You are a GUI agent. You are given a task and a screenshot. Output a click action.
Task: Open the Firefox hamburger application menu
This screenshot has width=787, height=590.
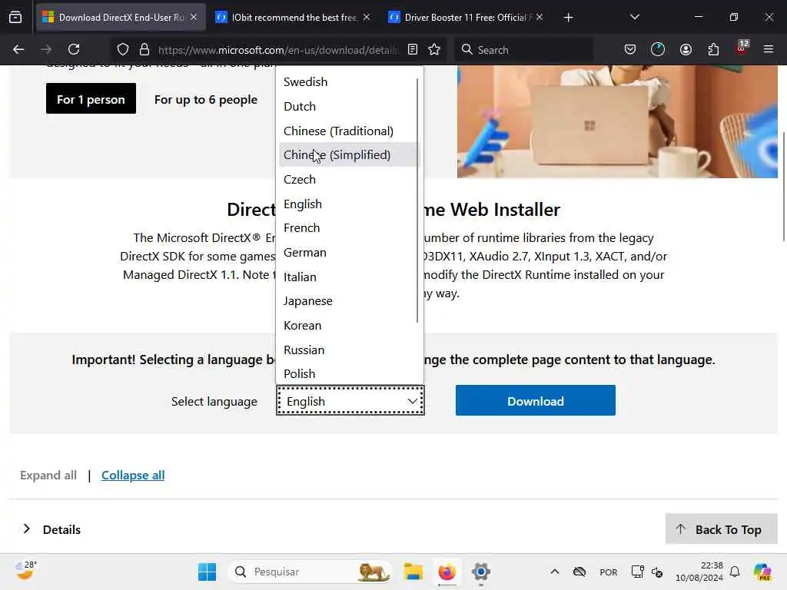click(769, 49)
